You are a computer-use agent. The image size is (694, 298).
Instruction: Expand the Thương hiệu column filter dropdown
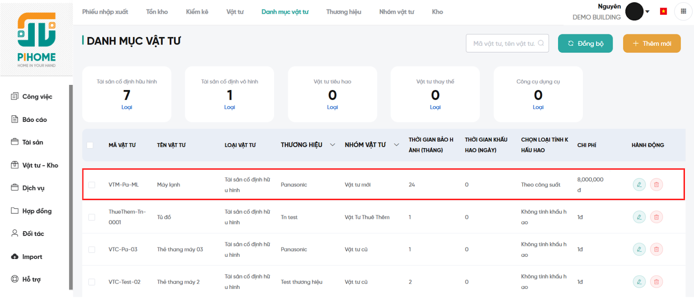332,145
